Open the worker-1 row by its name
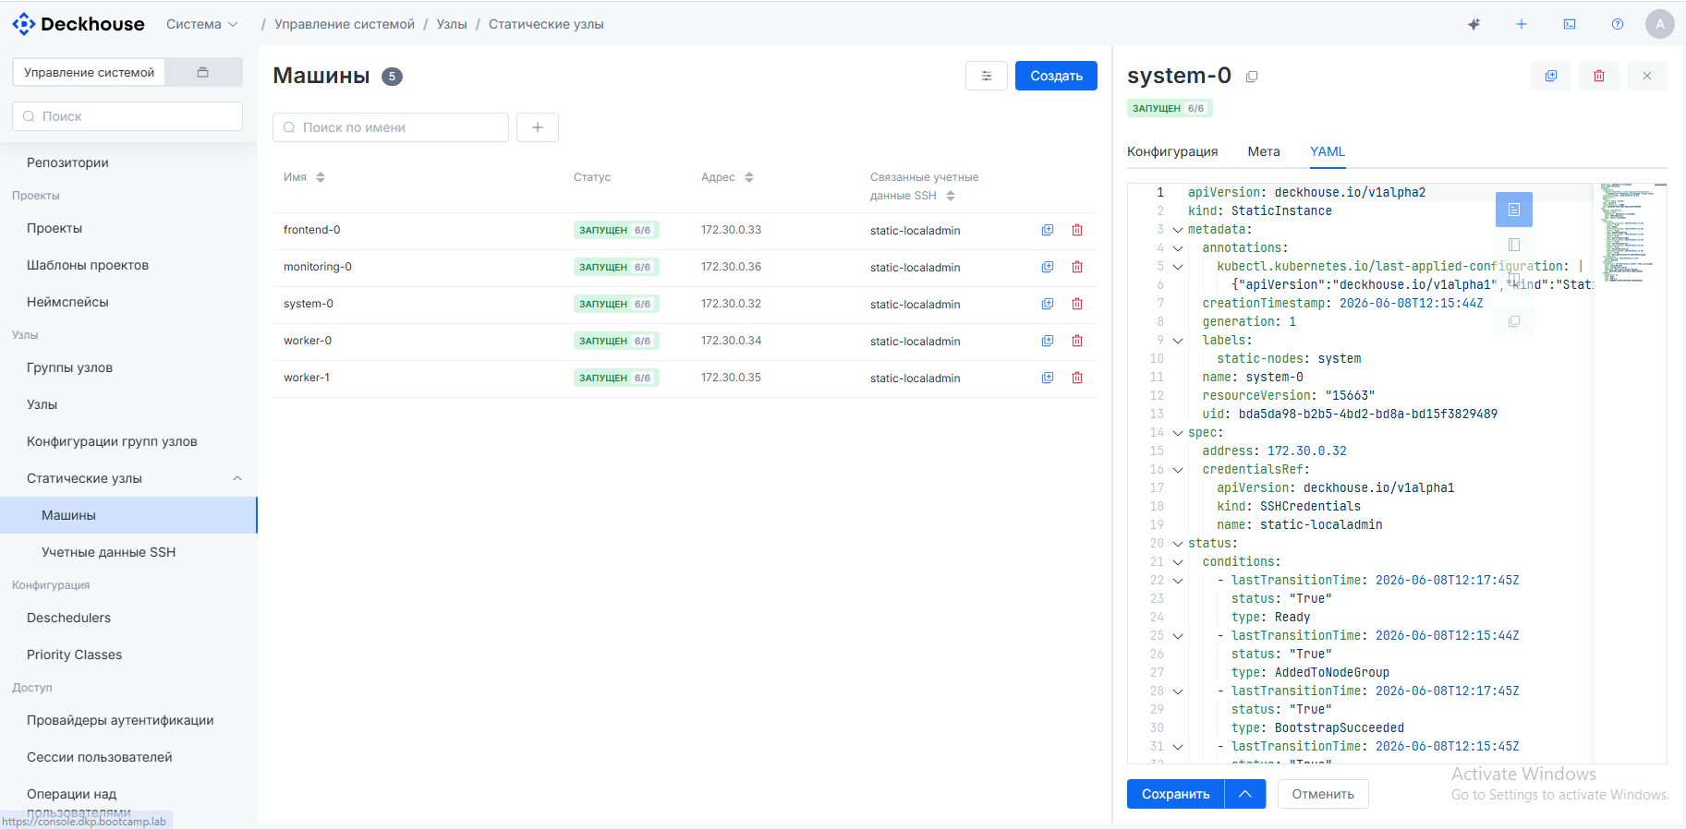This screenshot has height=829, width=1686. pos(307,378)
